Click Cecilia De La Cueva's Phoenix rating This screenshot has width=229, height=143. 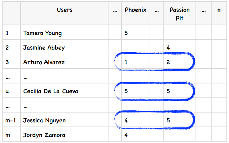126,91
